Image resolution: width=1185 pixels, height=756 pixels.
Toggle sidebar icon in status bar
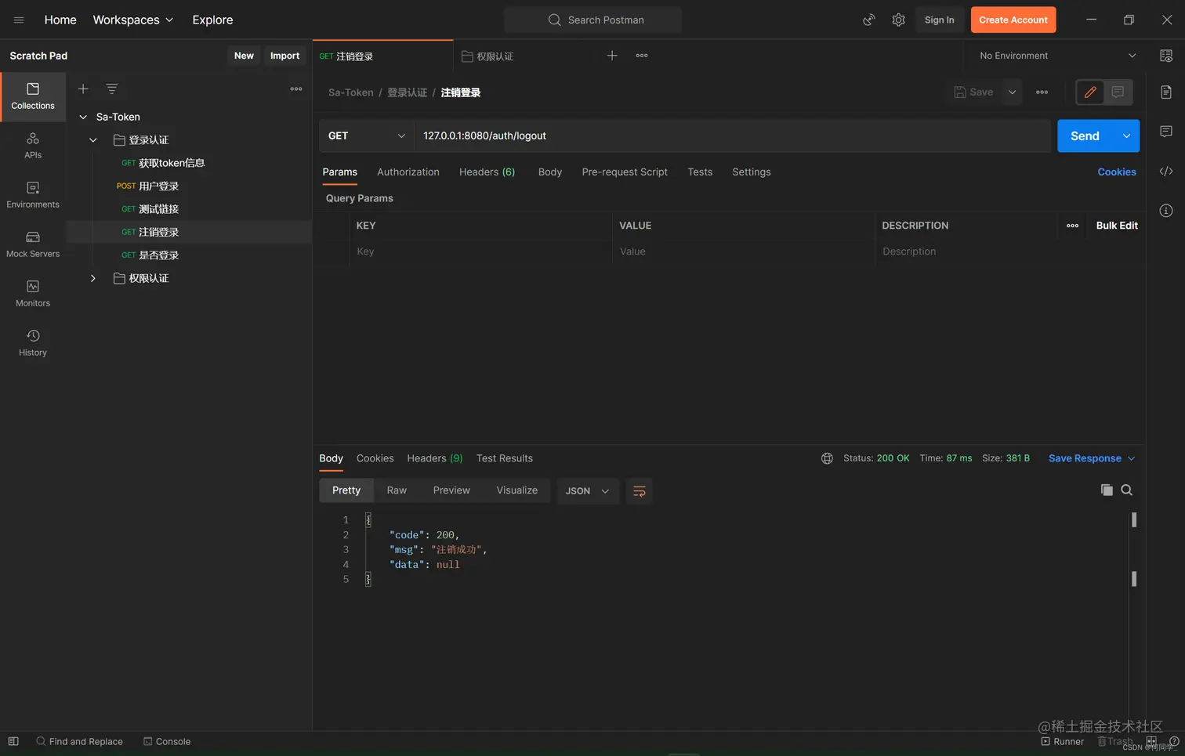click(13, 741)
